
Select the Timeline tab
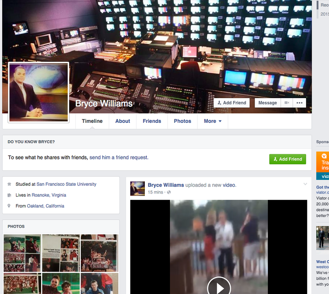[92, 121]
